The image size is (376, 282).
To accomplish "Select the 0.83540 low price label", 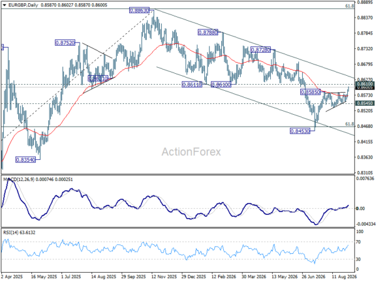I will coord(26,160).
